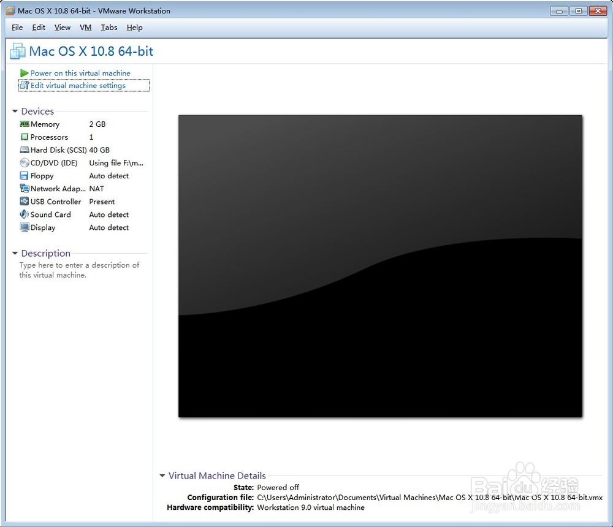
Task: Click the Memory device icon
Action: [x=25, y=124]
